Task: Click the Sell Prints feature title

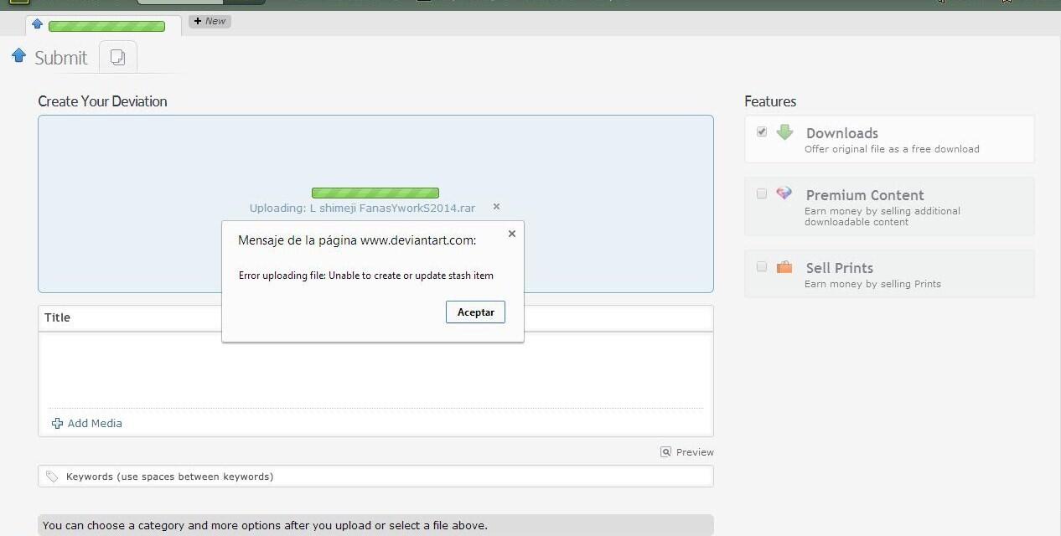Action: point(839,268)
